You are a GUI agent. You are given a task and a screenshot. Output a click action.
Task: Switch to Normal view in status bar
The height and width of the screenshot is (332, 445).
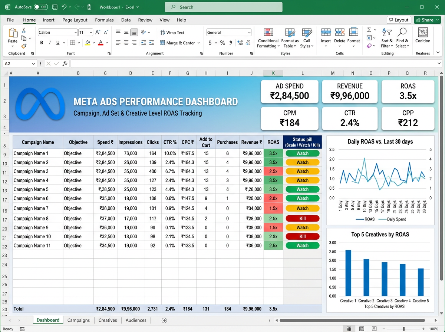click(x=349, y=329)
